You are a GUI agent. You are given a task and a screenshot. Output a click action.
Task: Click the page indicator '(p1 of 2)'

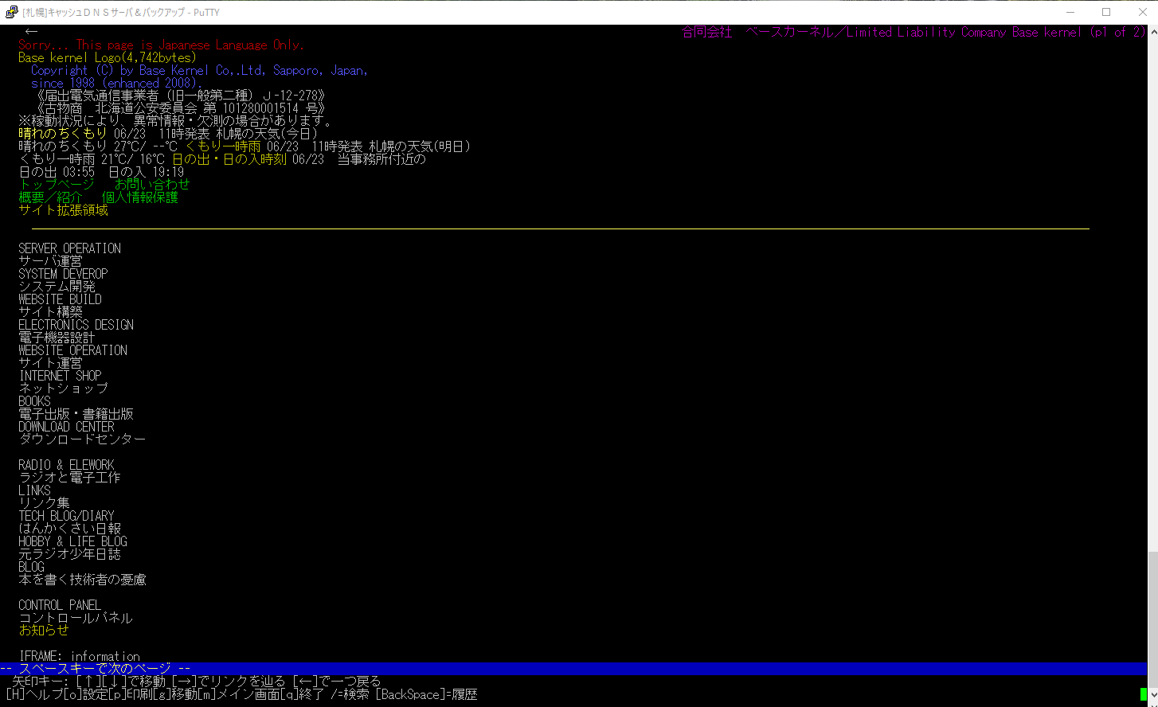click(1118, 32)
